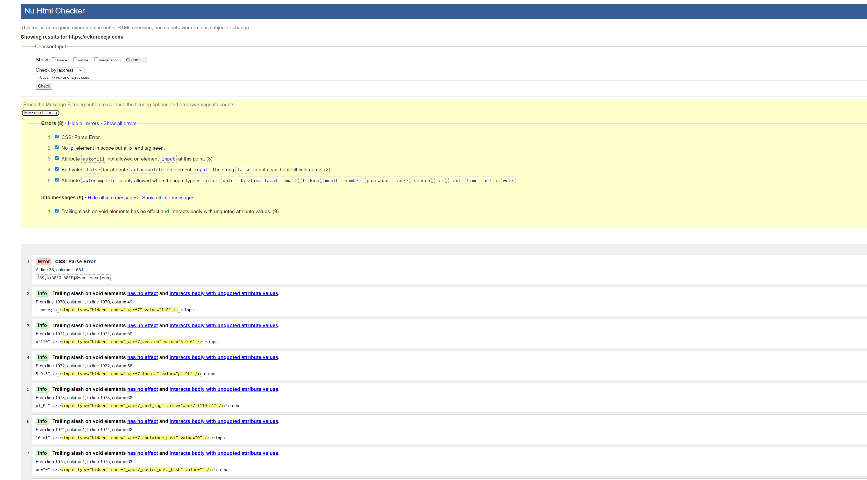Screen dimensions: 867x480
Task: Open the 'input' link in the autofill error
Action: point(168,159)
